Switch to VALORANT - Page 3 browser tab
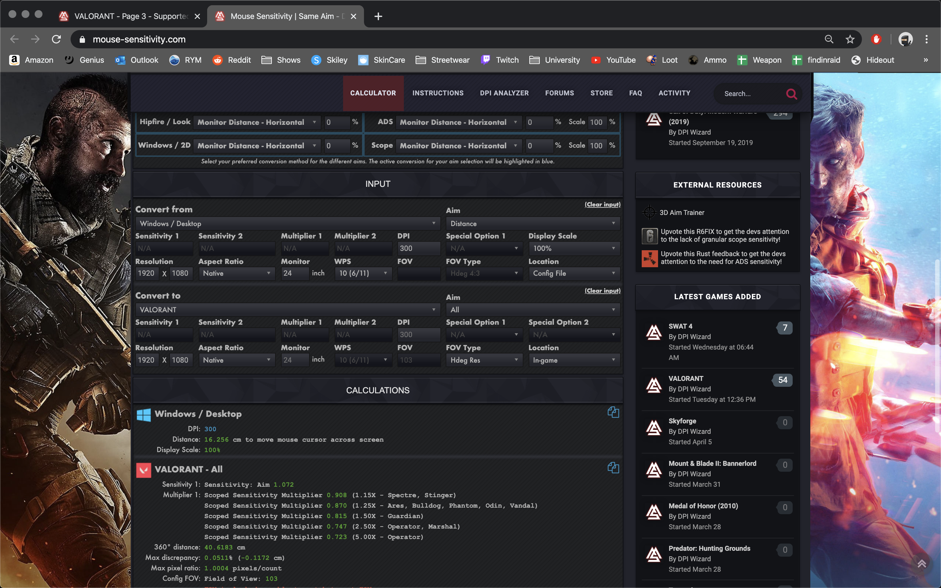The height and width of the screenshot is (588, 941). [130, 16]
